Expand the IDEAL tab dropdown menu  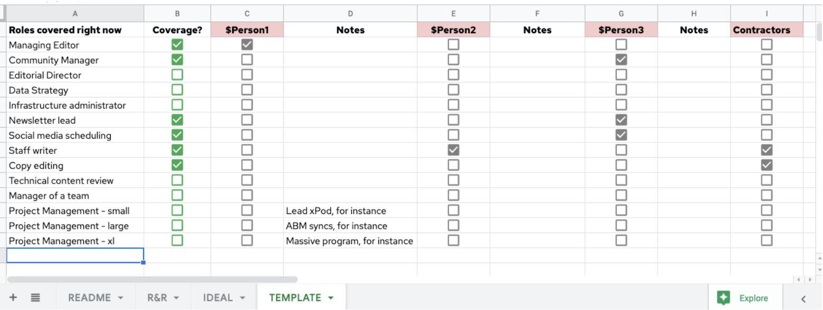point(242,298)
